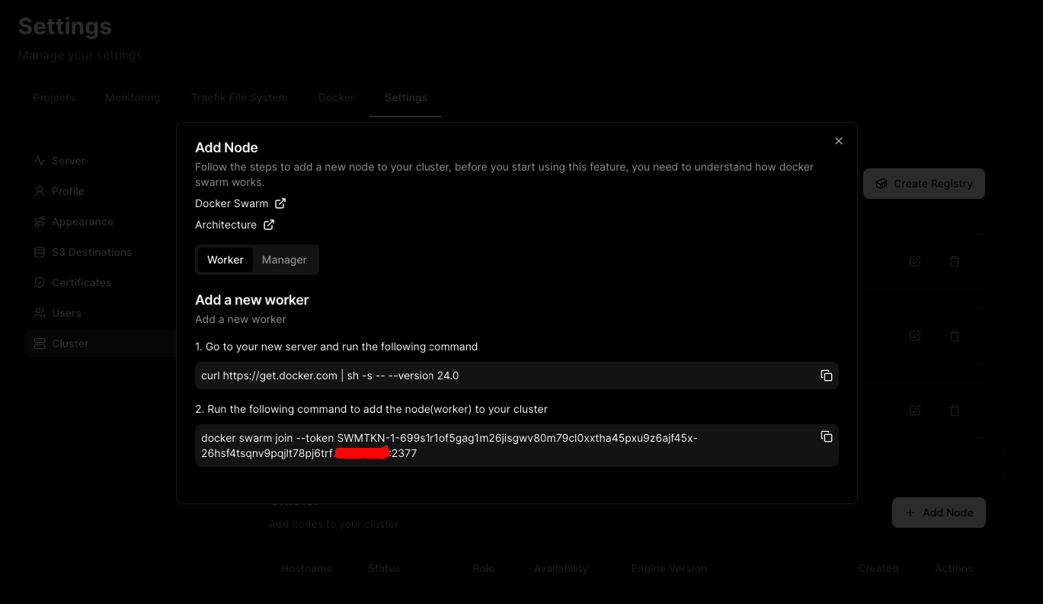Open the Docker Swarm external link
1043x604 pixels.
pyautogui.click(x=240, y=203)
